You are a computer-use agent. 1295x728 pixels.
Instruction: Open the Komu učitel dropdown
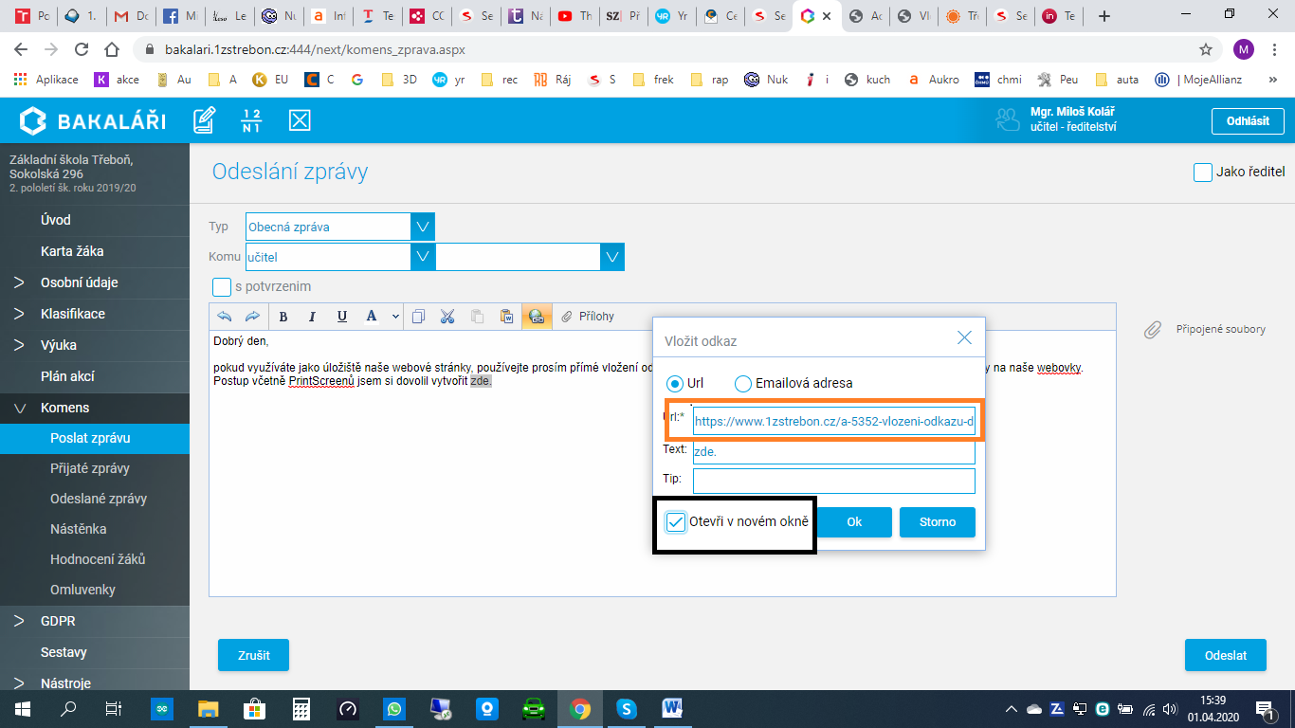click(423, 257)
